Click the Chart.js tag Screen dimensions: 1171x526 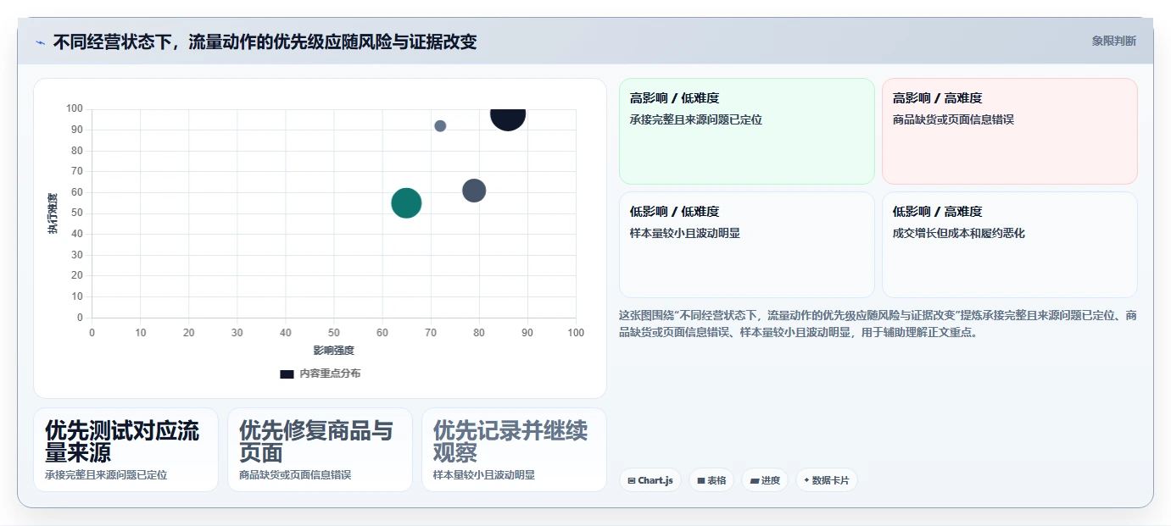coord(650,480)
